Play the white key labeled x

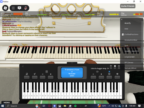(x=107, y=96)
